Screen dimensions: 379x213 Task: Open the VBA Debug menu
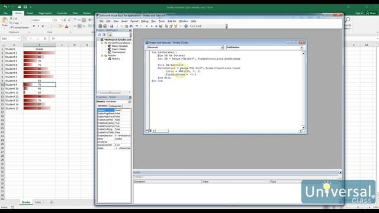click(x=144, y=21)
